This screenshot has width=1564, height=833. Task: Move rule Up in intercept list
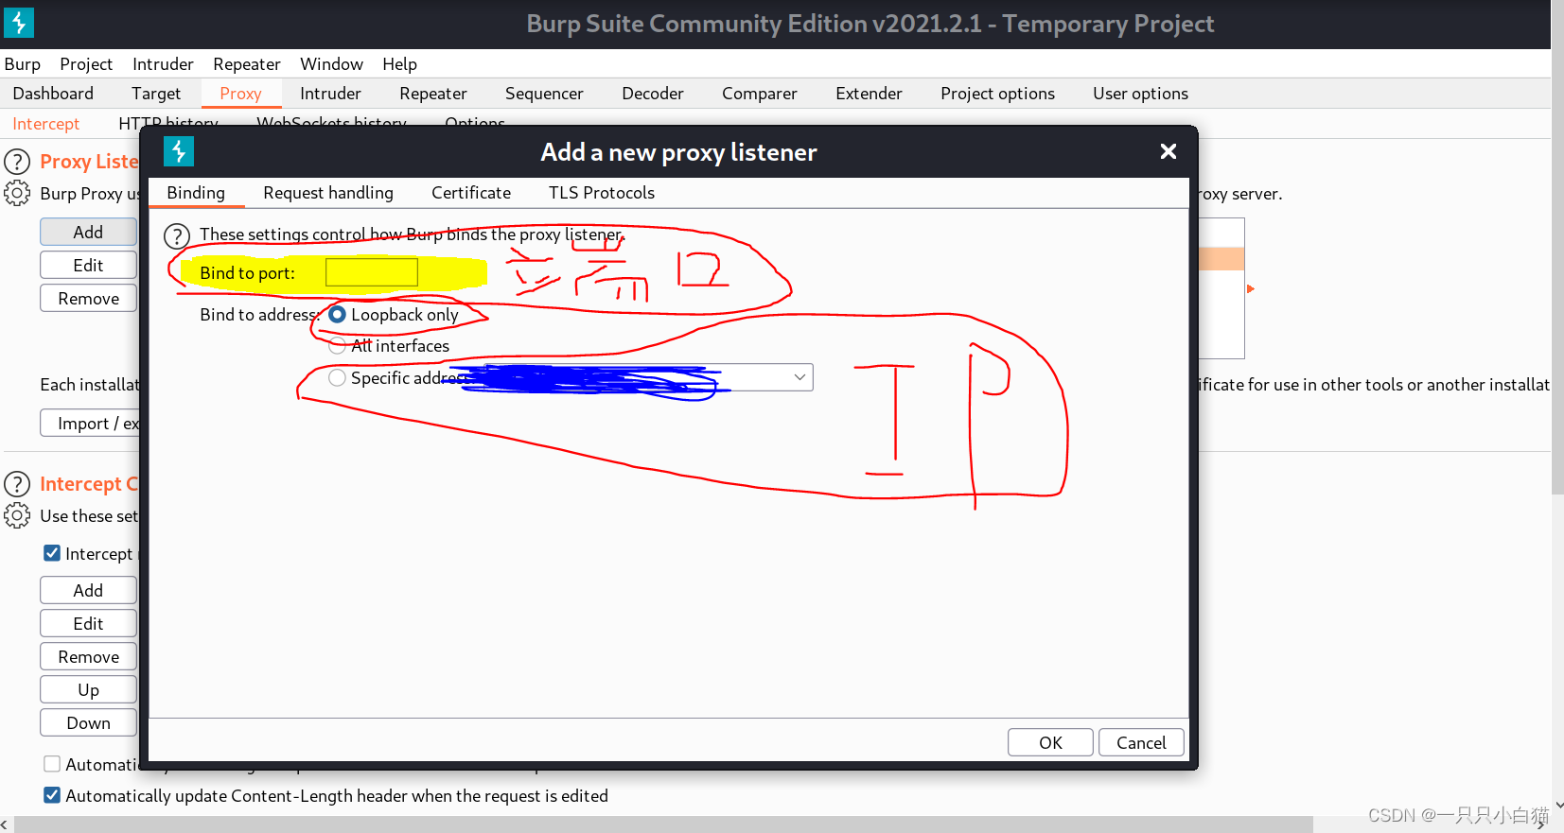point(88,689)
